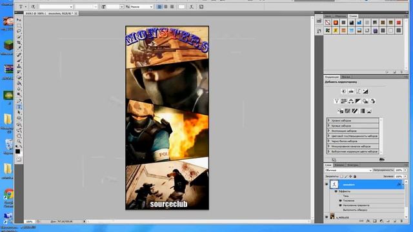Switch to the Color panel tab
Image resolution: width=413 pixels, height=232 pixels.
tap(328, 16)
